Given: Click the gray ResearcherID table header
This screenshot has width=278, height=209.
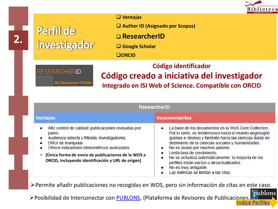Looking at the screenshot, I should click(154, 107).
